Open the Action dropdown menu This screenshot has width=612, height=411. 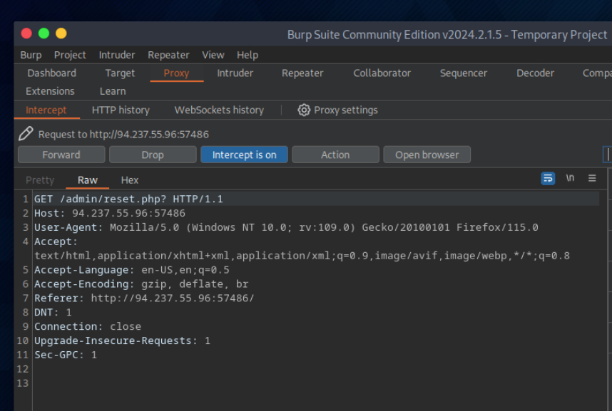[335, 155]
